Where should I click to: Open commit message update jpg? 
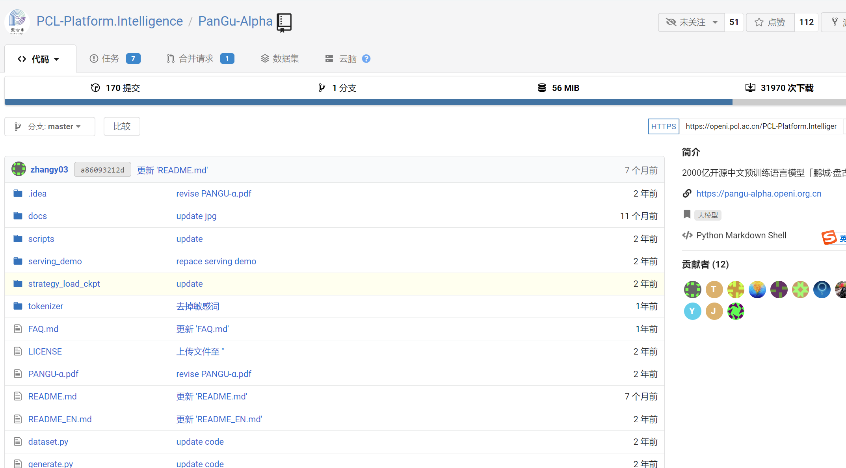coord(196,216)
